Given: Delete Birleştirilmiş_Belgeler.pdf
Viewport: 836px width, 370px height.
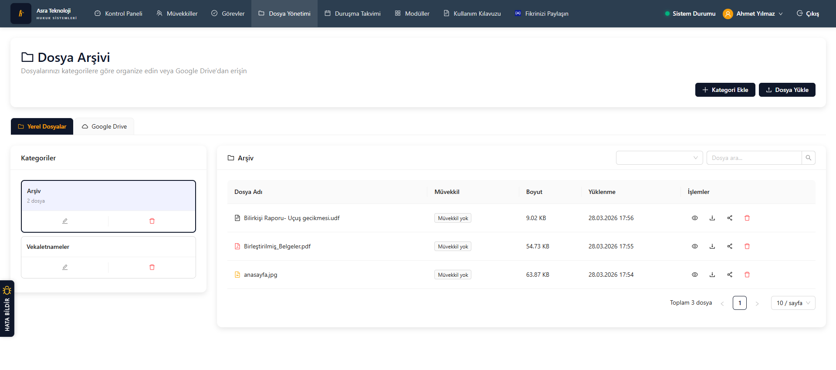Looking at the screenshot, I should tap(747, 246).
